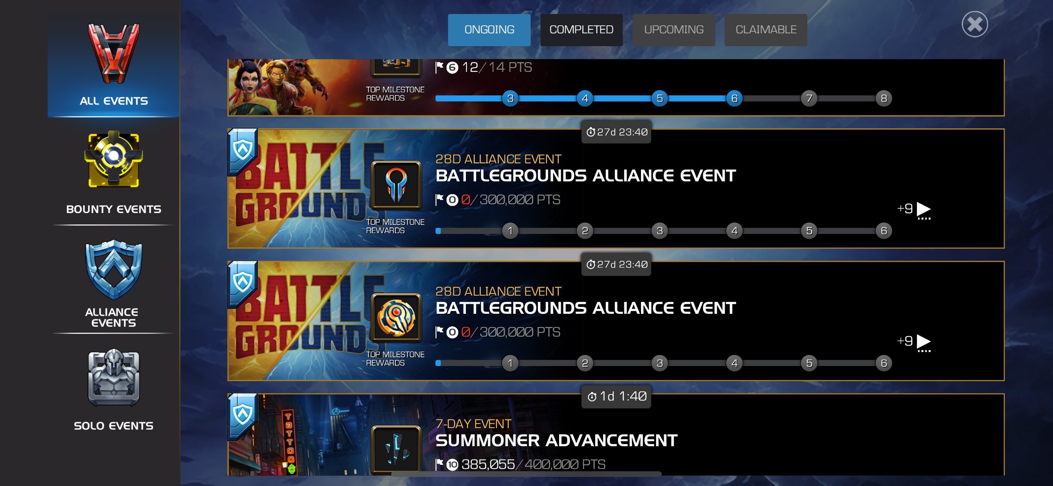Image resolution: width=1053 pixels, height=486 pixels.
Task: Select the Solo Events helmet icon
Action: pyautogui.click(x=114, y=377)
